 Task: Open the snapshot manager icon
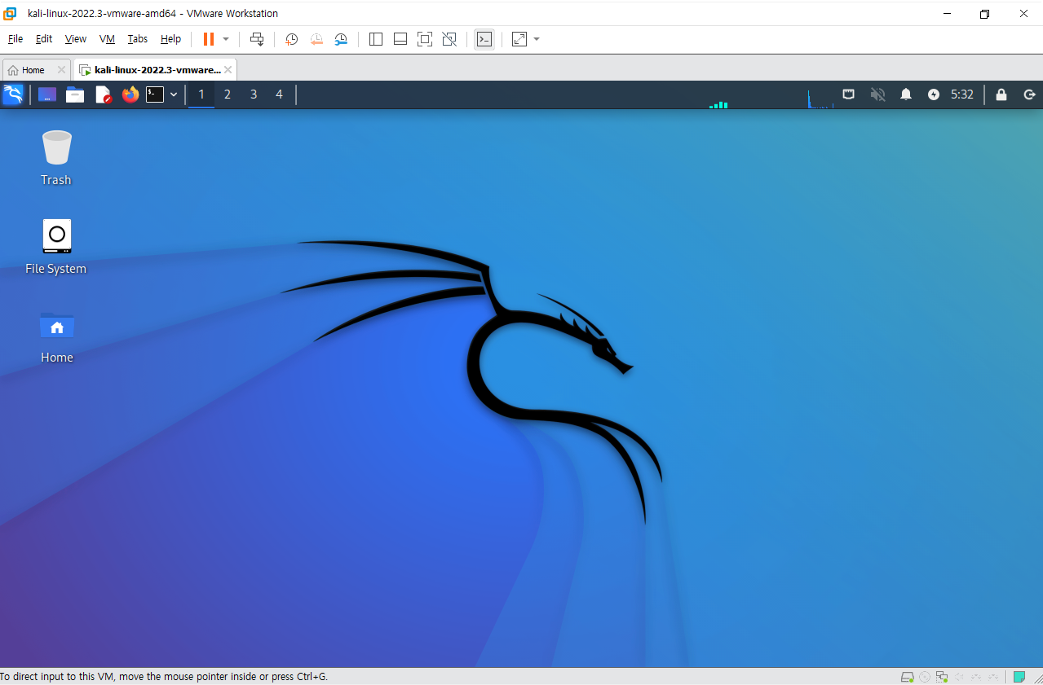[x=341, y=39]
